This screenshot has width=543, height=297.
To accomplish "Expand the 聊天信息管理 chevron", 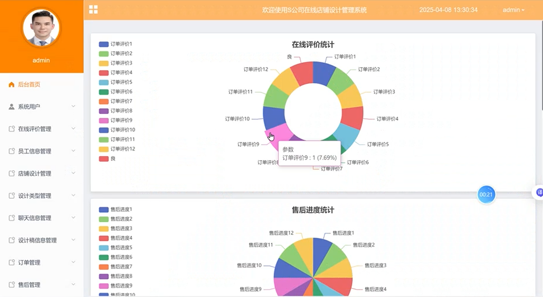I will pyautogui.click(x=73, y=218).
